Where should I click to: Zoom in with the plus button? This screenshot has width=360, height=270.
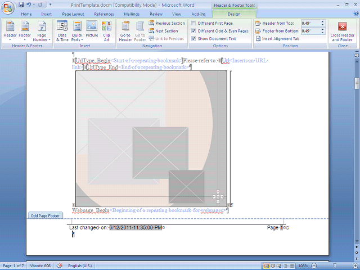[355, 266]
